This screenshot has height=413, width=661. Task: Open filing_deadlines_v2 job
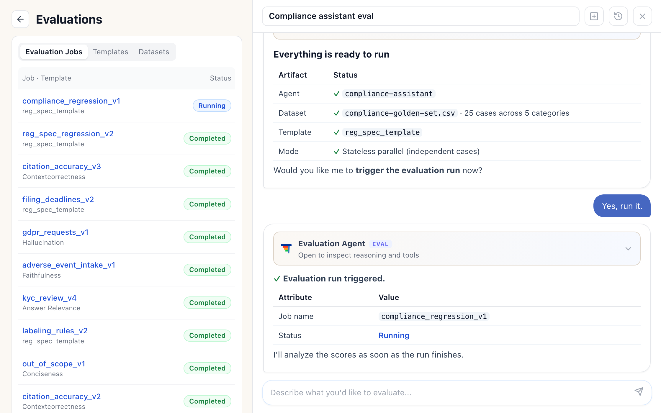click(58, 199)
